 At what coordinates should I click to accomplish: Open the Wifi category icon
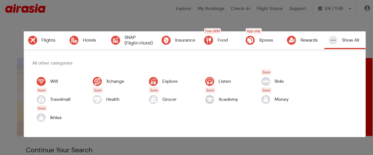[x=41, y=81]
